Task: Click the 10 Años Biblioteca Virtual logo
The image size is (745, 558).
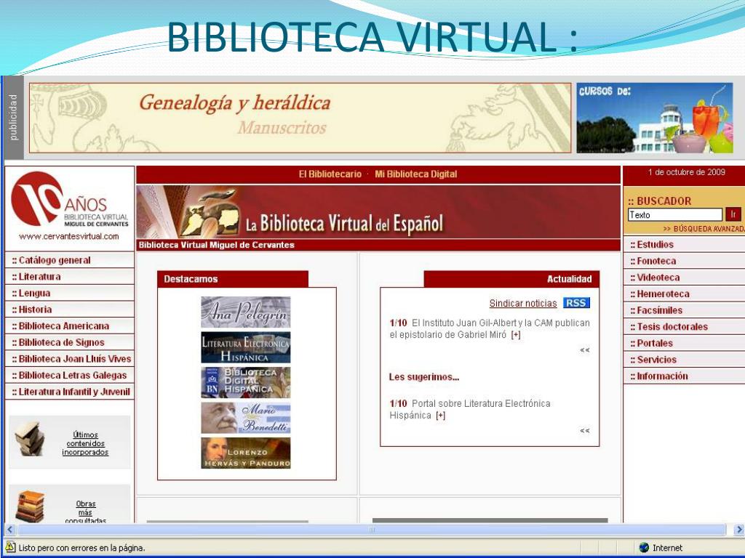Action: (x=69, y=200)
